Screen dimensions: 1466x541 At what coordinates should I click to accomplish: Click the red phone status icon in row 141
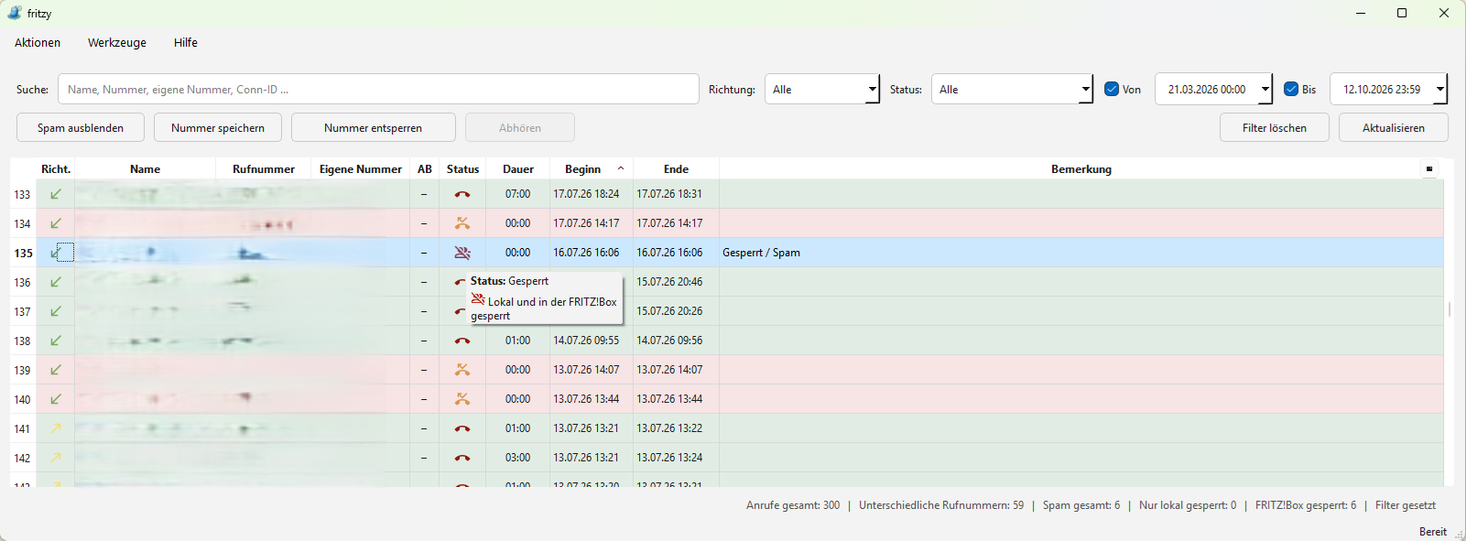coord(462,428)
